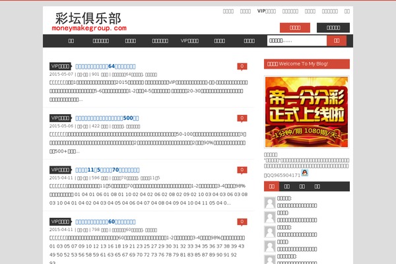The width and height of the screenshot is (396, 264).
Task: Click comment count bubble of 2015-05-06 post
Action: click(x=242, y=118)
